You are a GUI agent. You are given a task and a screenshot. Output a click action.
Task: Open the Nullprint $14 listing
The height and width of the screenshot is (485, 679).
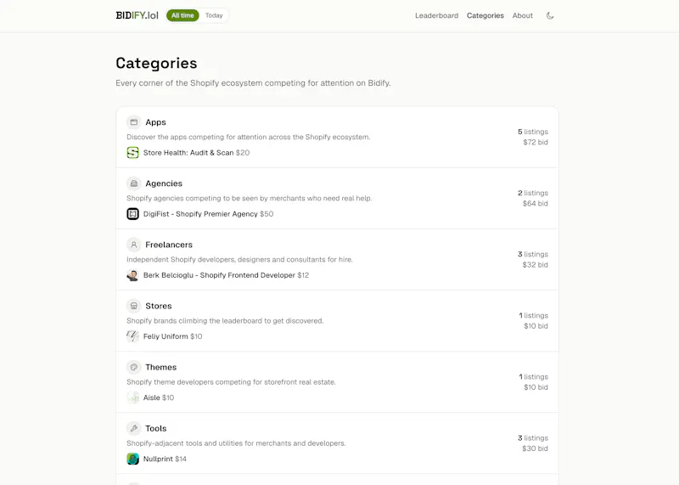coord(165,459)
